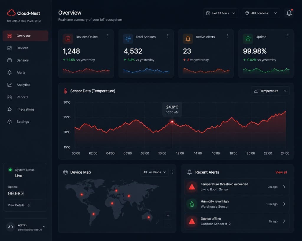Open the Device Map options menu
The image size is (302, 241).
coord(172,172)
